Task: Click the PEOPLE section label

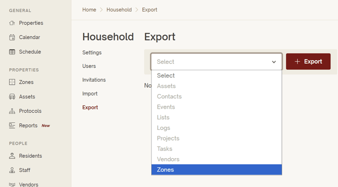Action: pos(18,144)
